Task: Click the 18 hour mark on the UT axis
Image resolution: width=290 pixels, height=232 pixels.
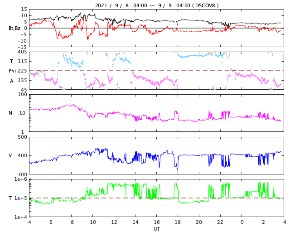Action: pyautogui.click(x=178, y=222)
